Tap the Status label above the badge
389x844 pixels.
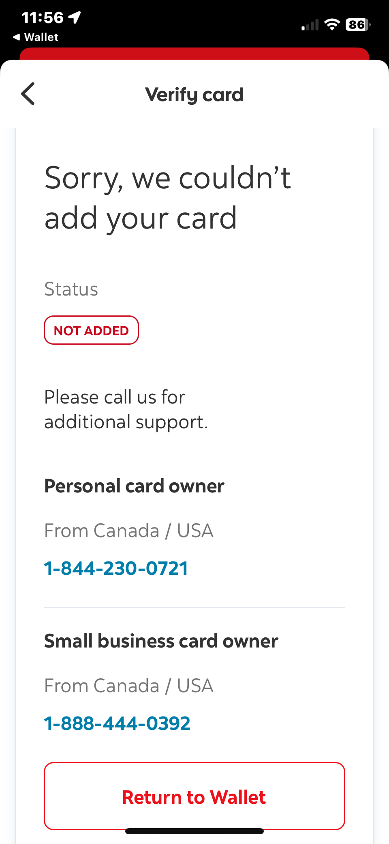click(71, 289)
